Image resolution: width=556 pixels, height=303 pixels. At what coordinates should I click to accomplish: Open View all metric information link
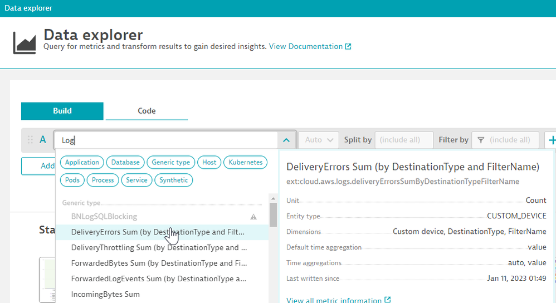(x=334, y=300)
